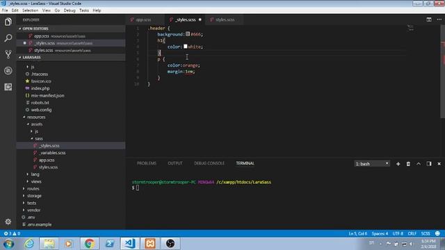Change line endings via CRLF status item
Viewport: 445px width, 250px height.
[412, 233]
